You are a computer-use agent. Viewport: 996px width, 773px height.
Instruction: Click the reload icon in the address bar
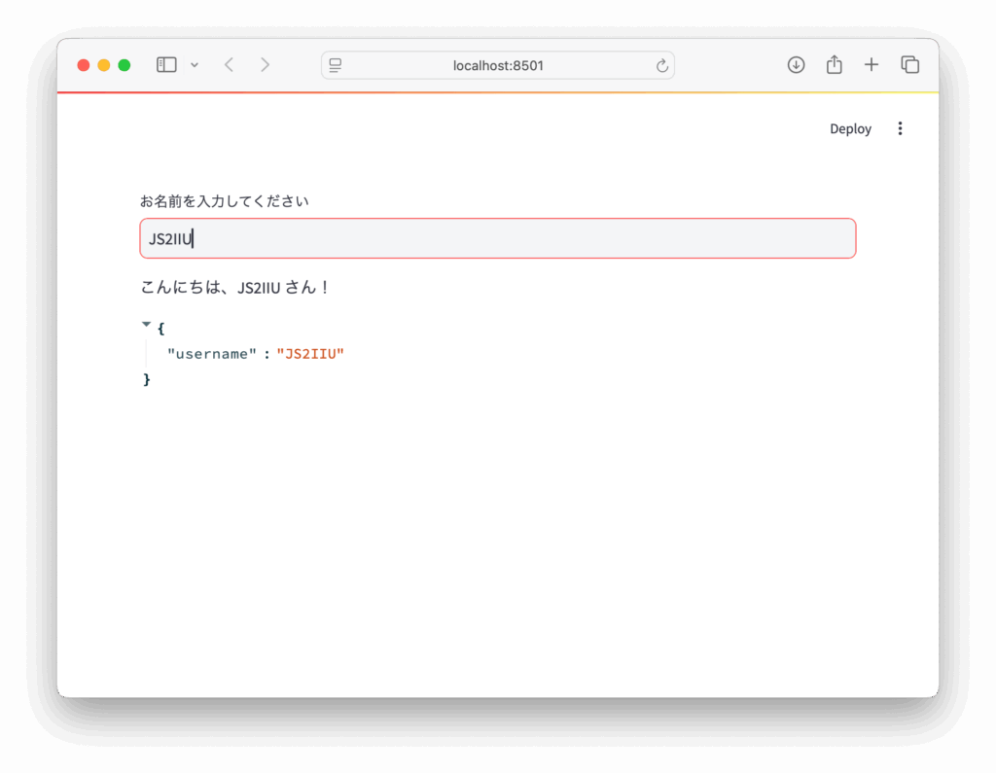[660, 64]
